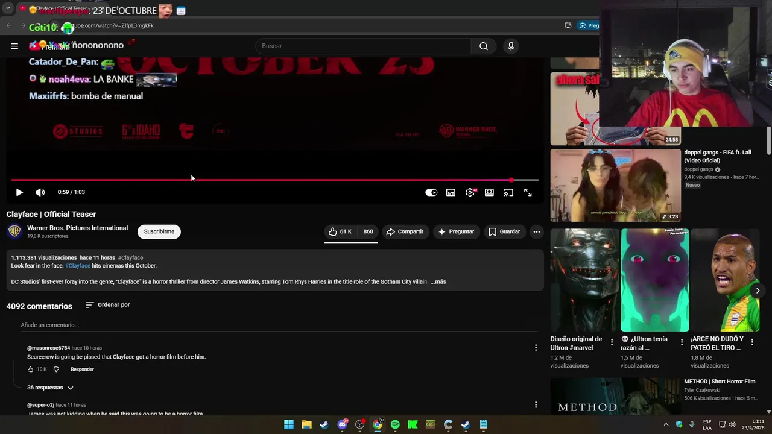The image size is (772, 434).
Task: Open options for ARCE NO DUDÓ short
Action: pos(752,342)
